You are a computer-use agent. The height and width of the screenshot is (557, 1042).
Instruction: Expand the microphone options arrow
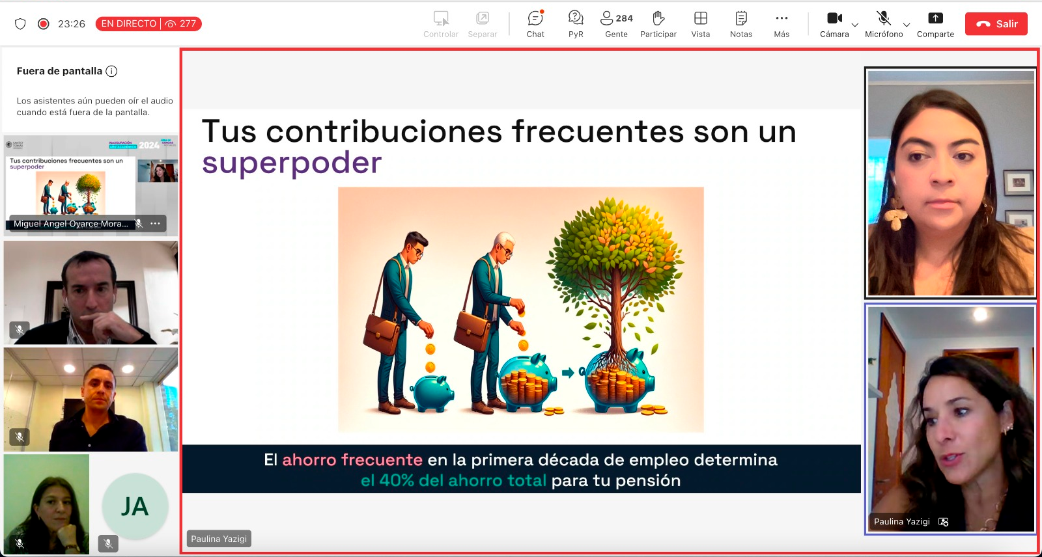(907, 25)
